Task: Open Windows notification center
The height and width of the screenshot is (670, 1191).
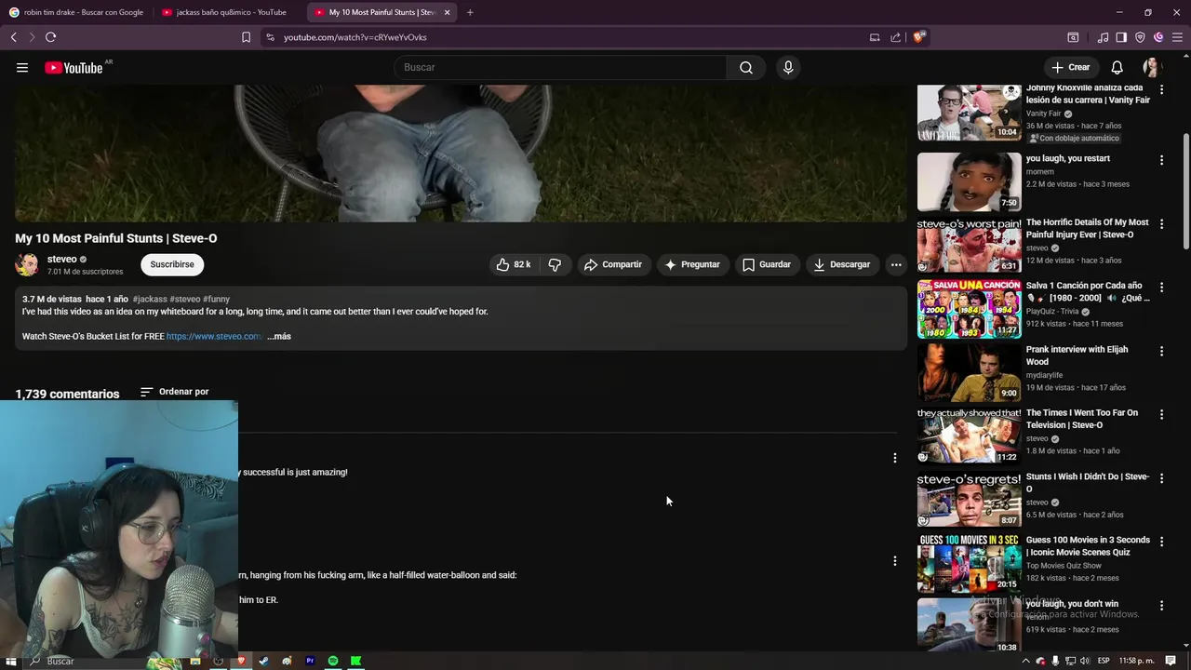Action: [1171, 661]
